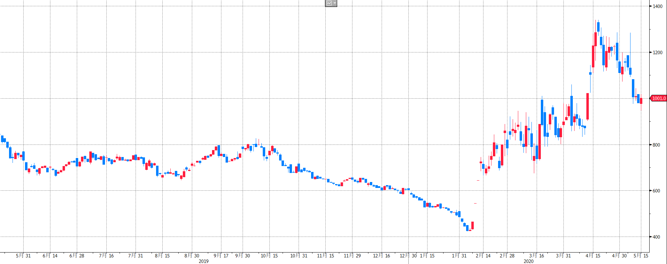Open the chart type dropdown arrow

[x=334, y=3]
